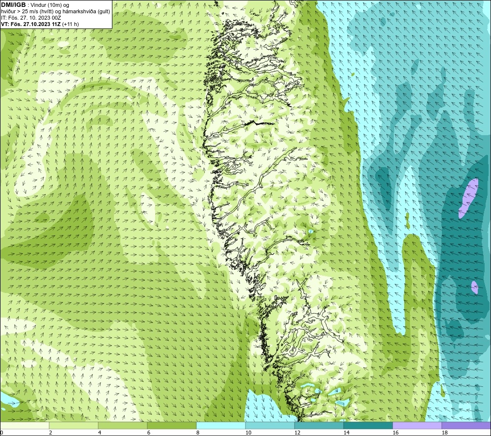This screenshot has height=436, width=491.
Task: Click the '16' scale label
Action: click(x=395, y=433)
